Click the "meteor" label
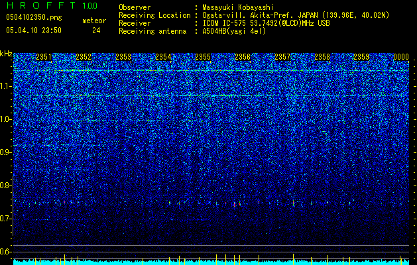The height and width of the screenshot is (265, 417). click(94, 21)
